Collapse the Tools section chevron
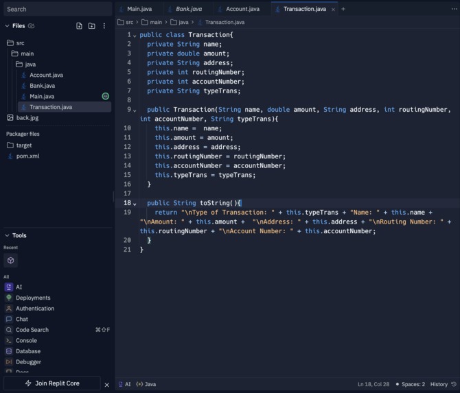Image resolution: width=460 pixels, height=393 pixels. tap(7, 235)
